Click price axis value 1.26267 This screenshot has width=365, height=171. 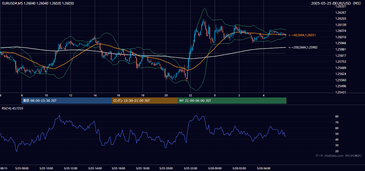(x=340, y=13)
